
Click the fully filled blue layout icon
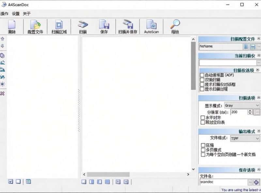tap(107, 182)
